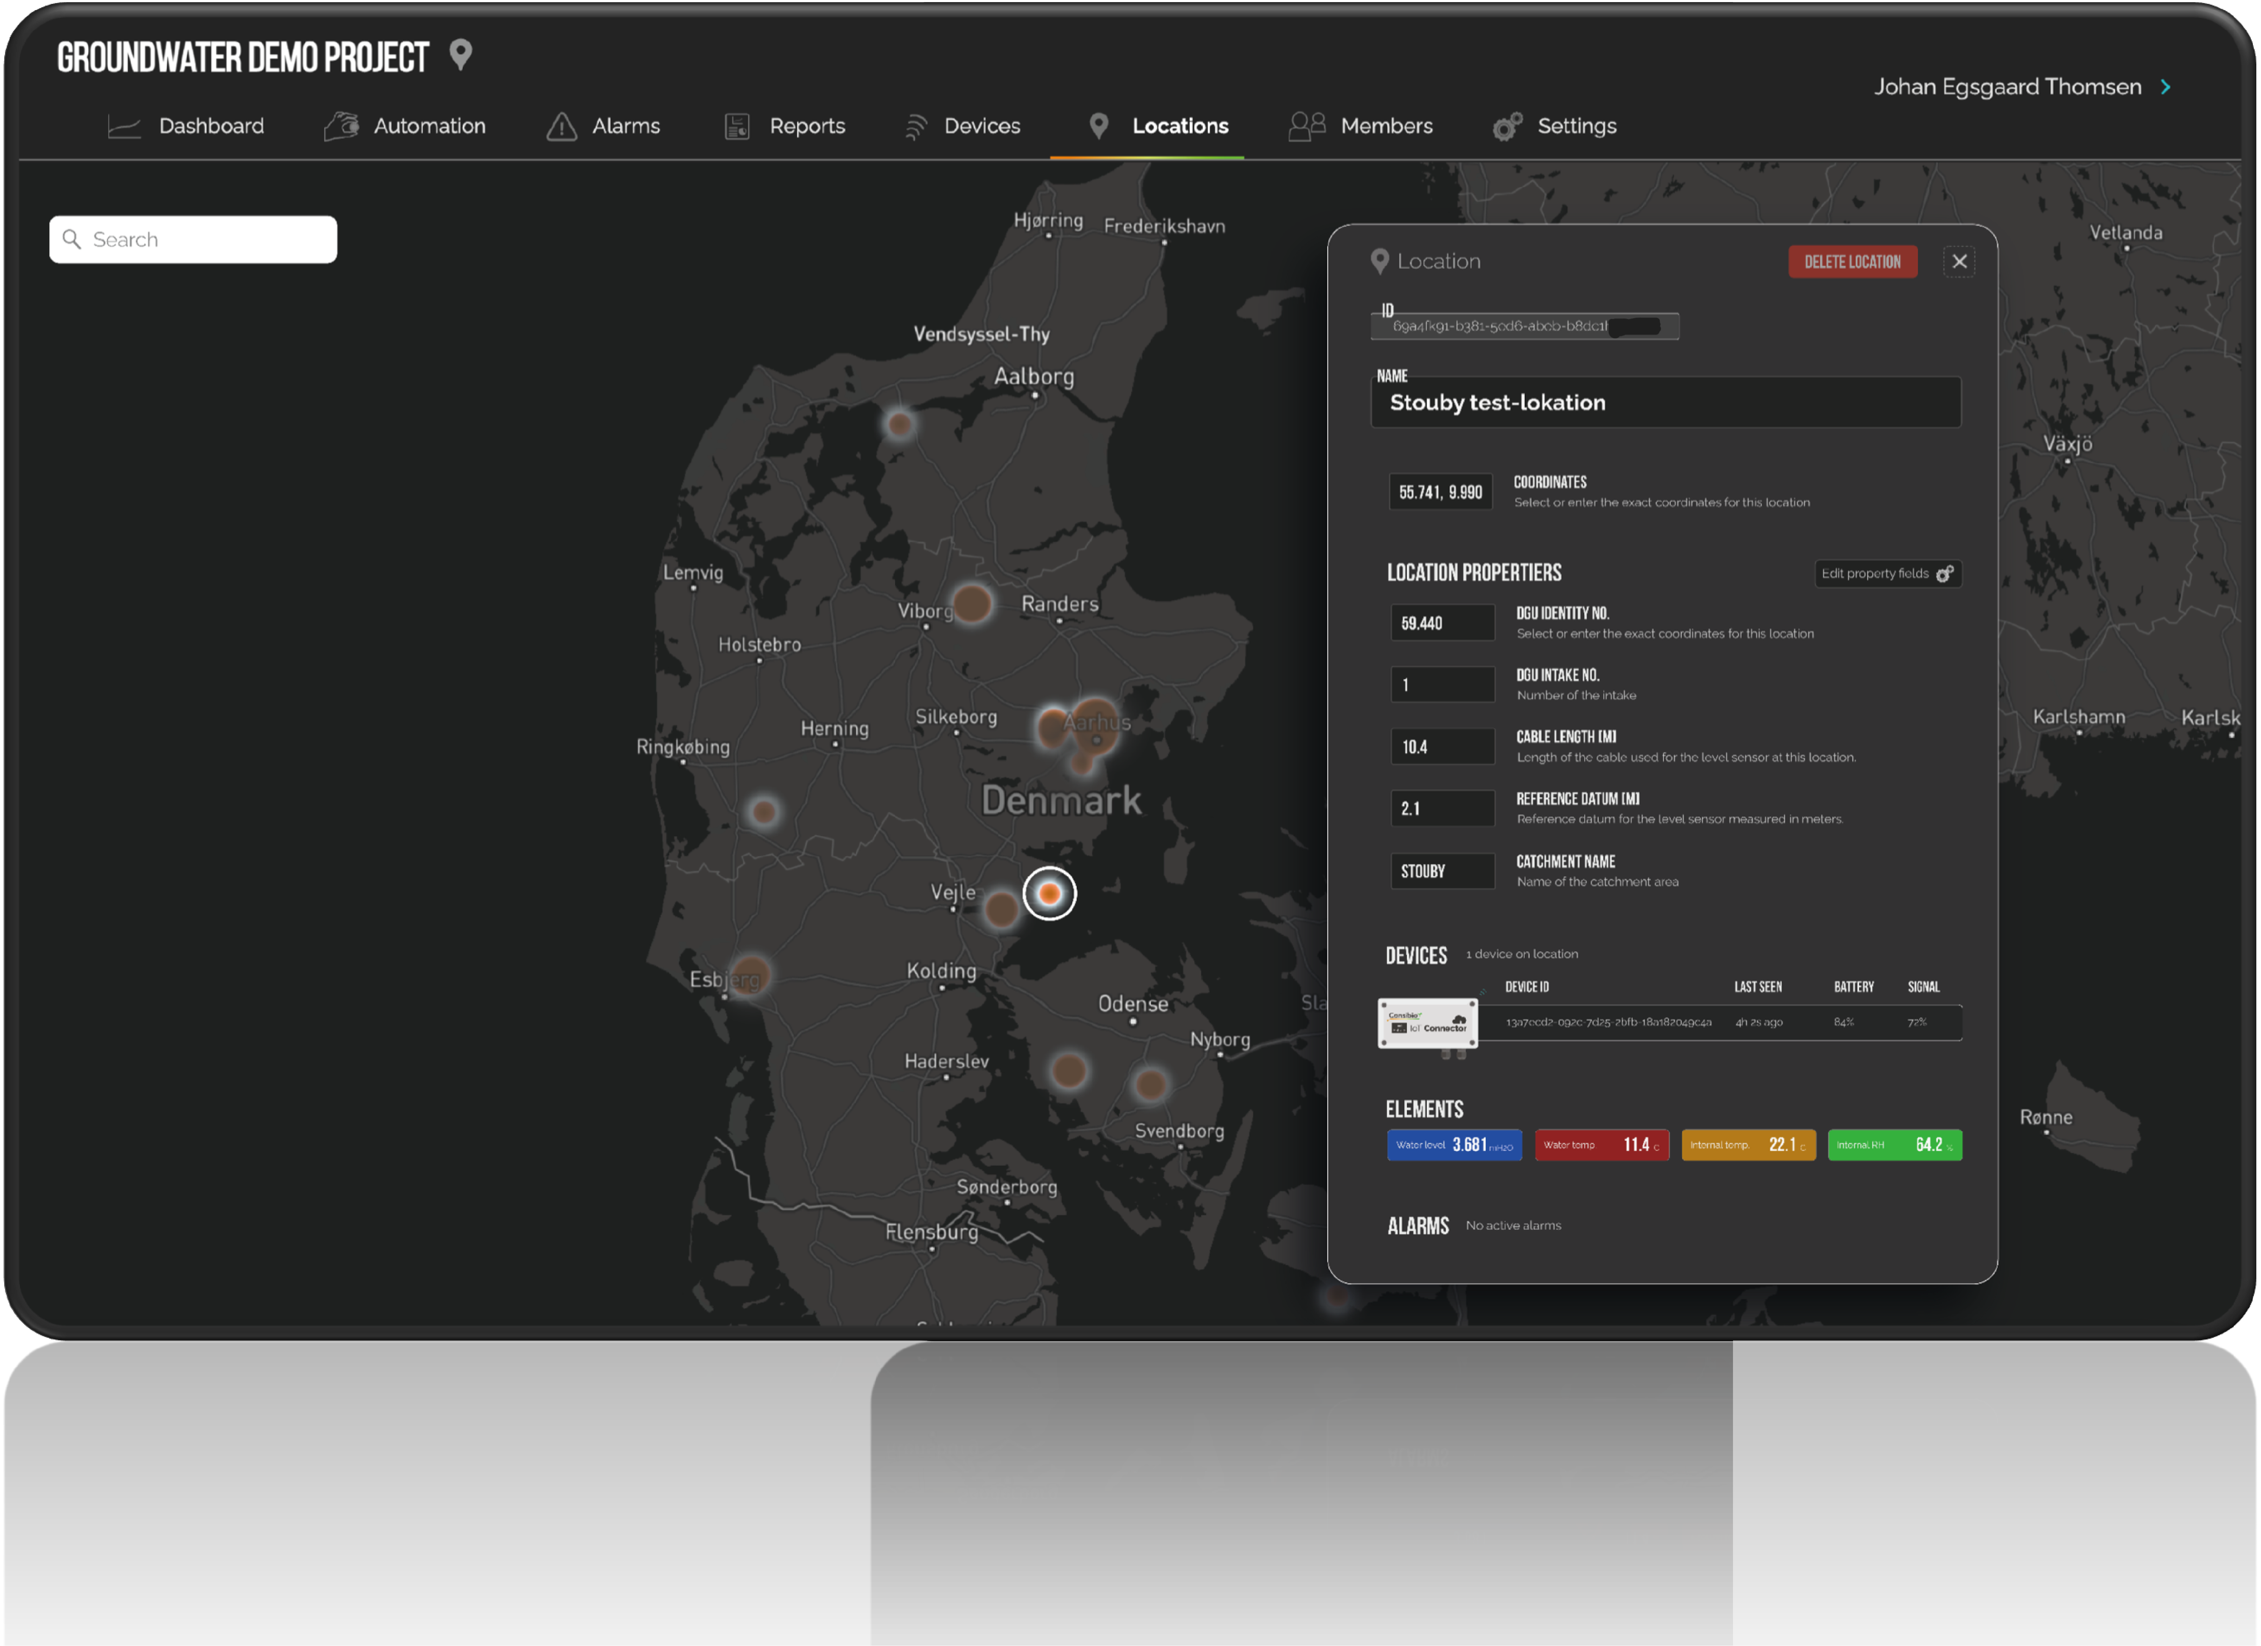The image size is (2261, 1646).
Task: Delete the location with DELETE LOCATION button
Action: coord(1853,262)
